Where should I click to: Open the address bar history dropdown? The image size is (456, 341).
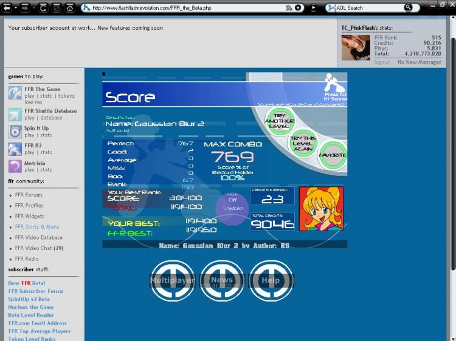tap(298, 8)
